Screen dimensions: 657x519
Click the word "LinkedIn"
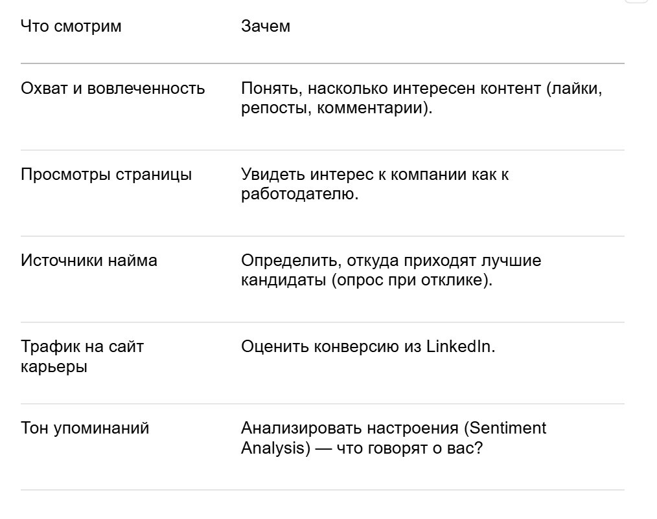click(x=458, y=347)
